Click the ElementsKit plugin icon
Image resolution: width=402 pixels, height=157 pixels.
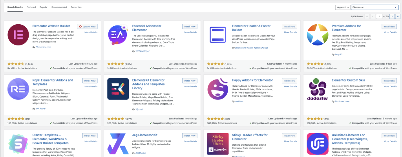[x=118, y=90]
